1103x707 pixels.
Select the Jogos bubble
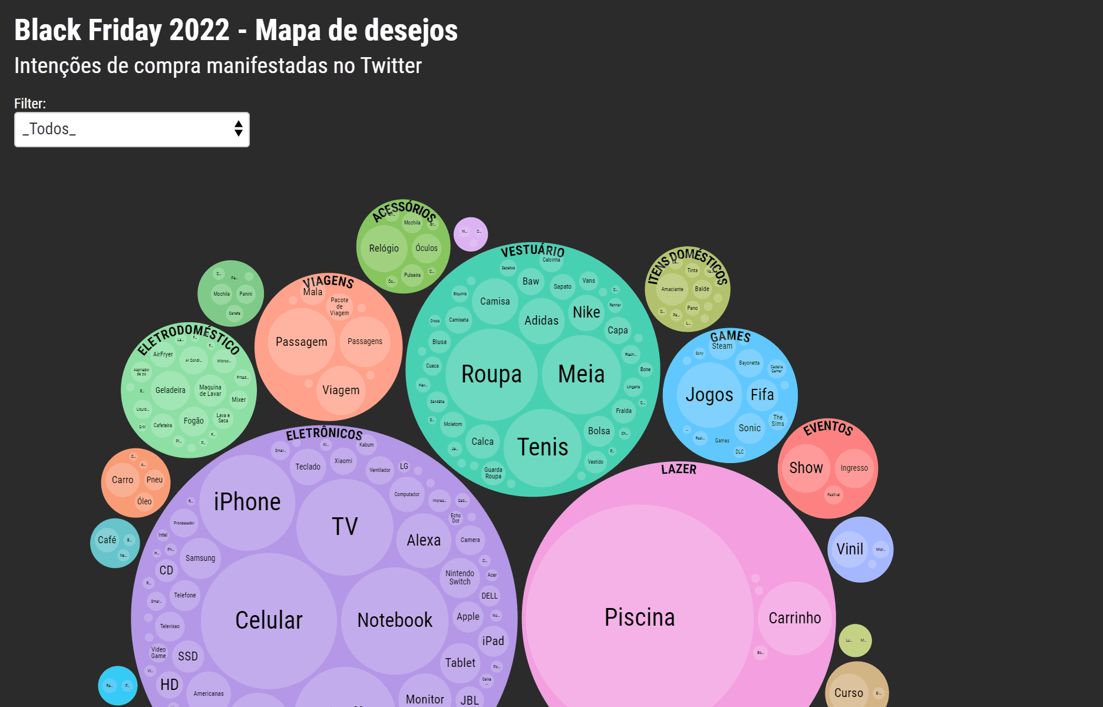(709, 395)
